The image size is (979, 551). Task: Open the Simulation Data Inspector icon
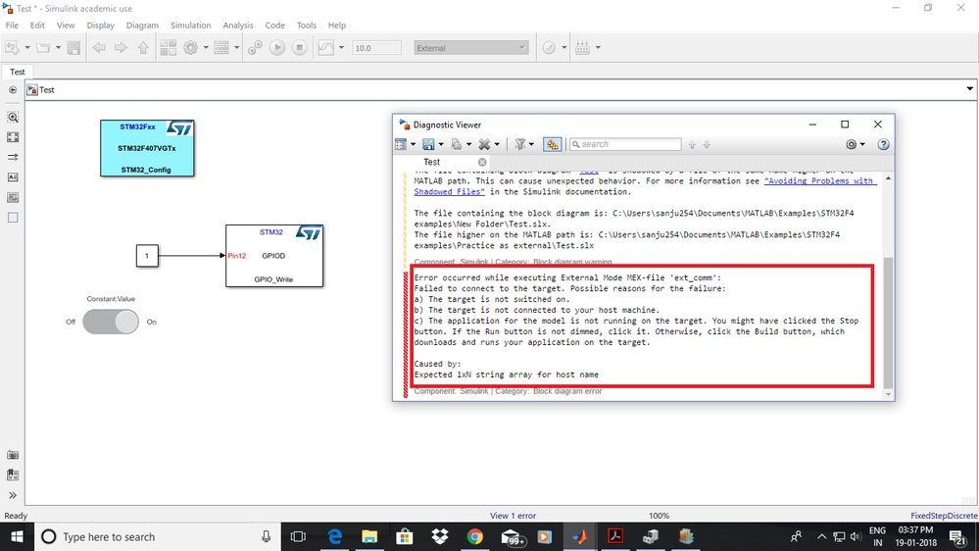326,47
